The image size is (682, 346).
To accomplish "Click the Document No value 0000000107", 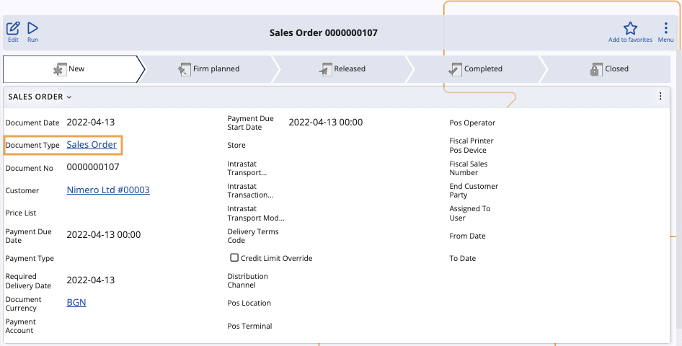I will (x=93, y=167).
